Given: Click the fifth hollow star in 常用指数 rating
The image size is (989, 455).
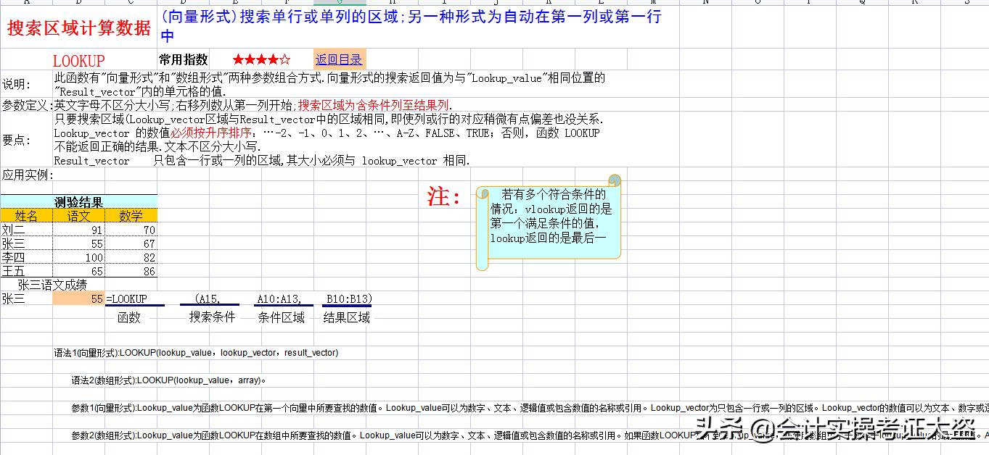Looking at the screenshot, I should (285, 59).
